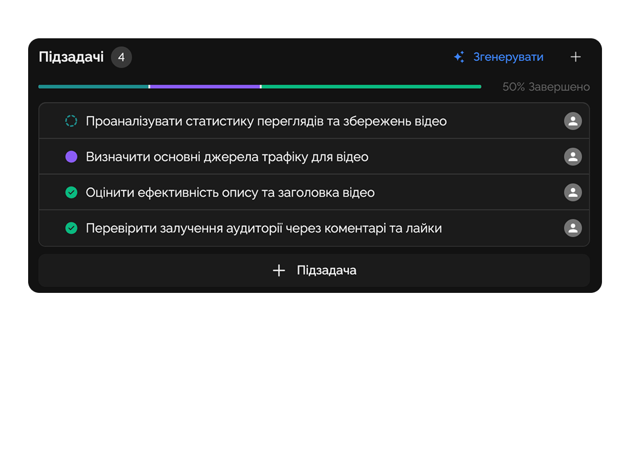The width and height of the screenshot is (629, 472).
Task: Uncheck completed status of Оцінити ефективність опису
Action: [71, 193]
